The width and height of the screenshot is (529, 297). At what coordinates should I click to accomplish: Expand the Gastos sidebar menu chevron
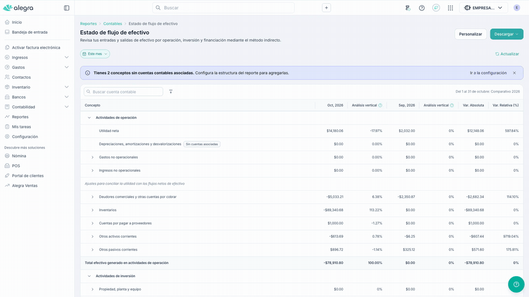click(67, 67)
